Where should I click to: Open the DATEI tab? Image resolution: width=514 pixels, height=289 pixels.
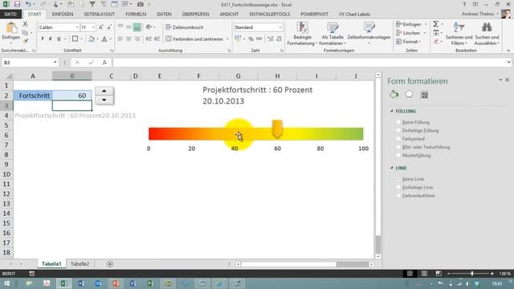pos(10,14)
